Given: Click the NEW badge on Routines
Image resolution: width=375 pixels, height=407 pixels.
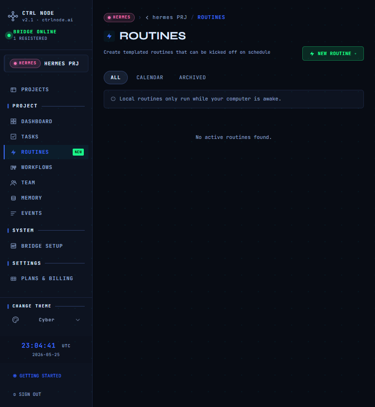Looking at the screenshot, I should 78,152.
